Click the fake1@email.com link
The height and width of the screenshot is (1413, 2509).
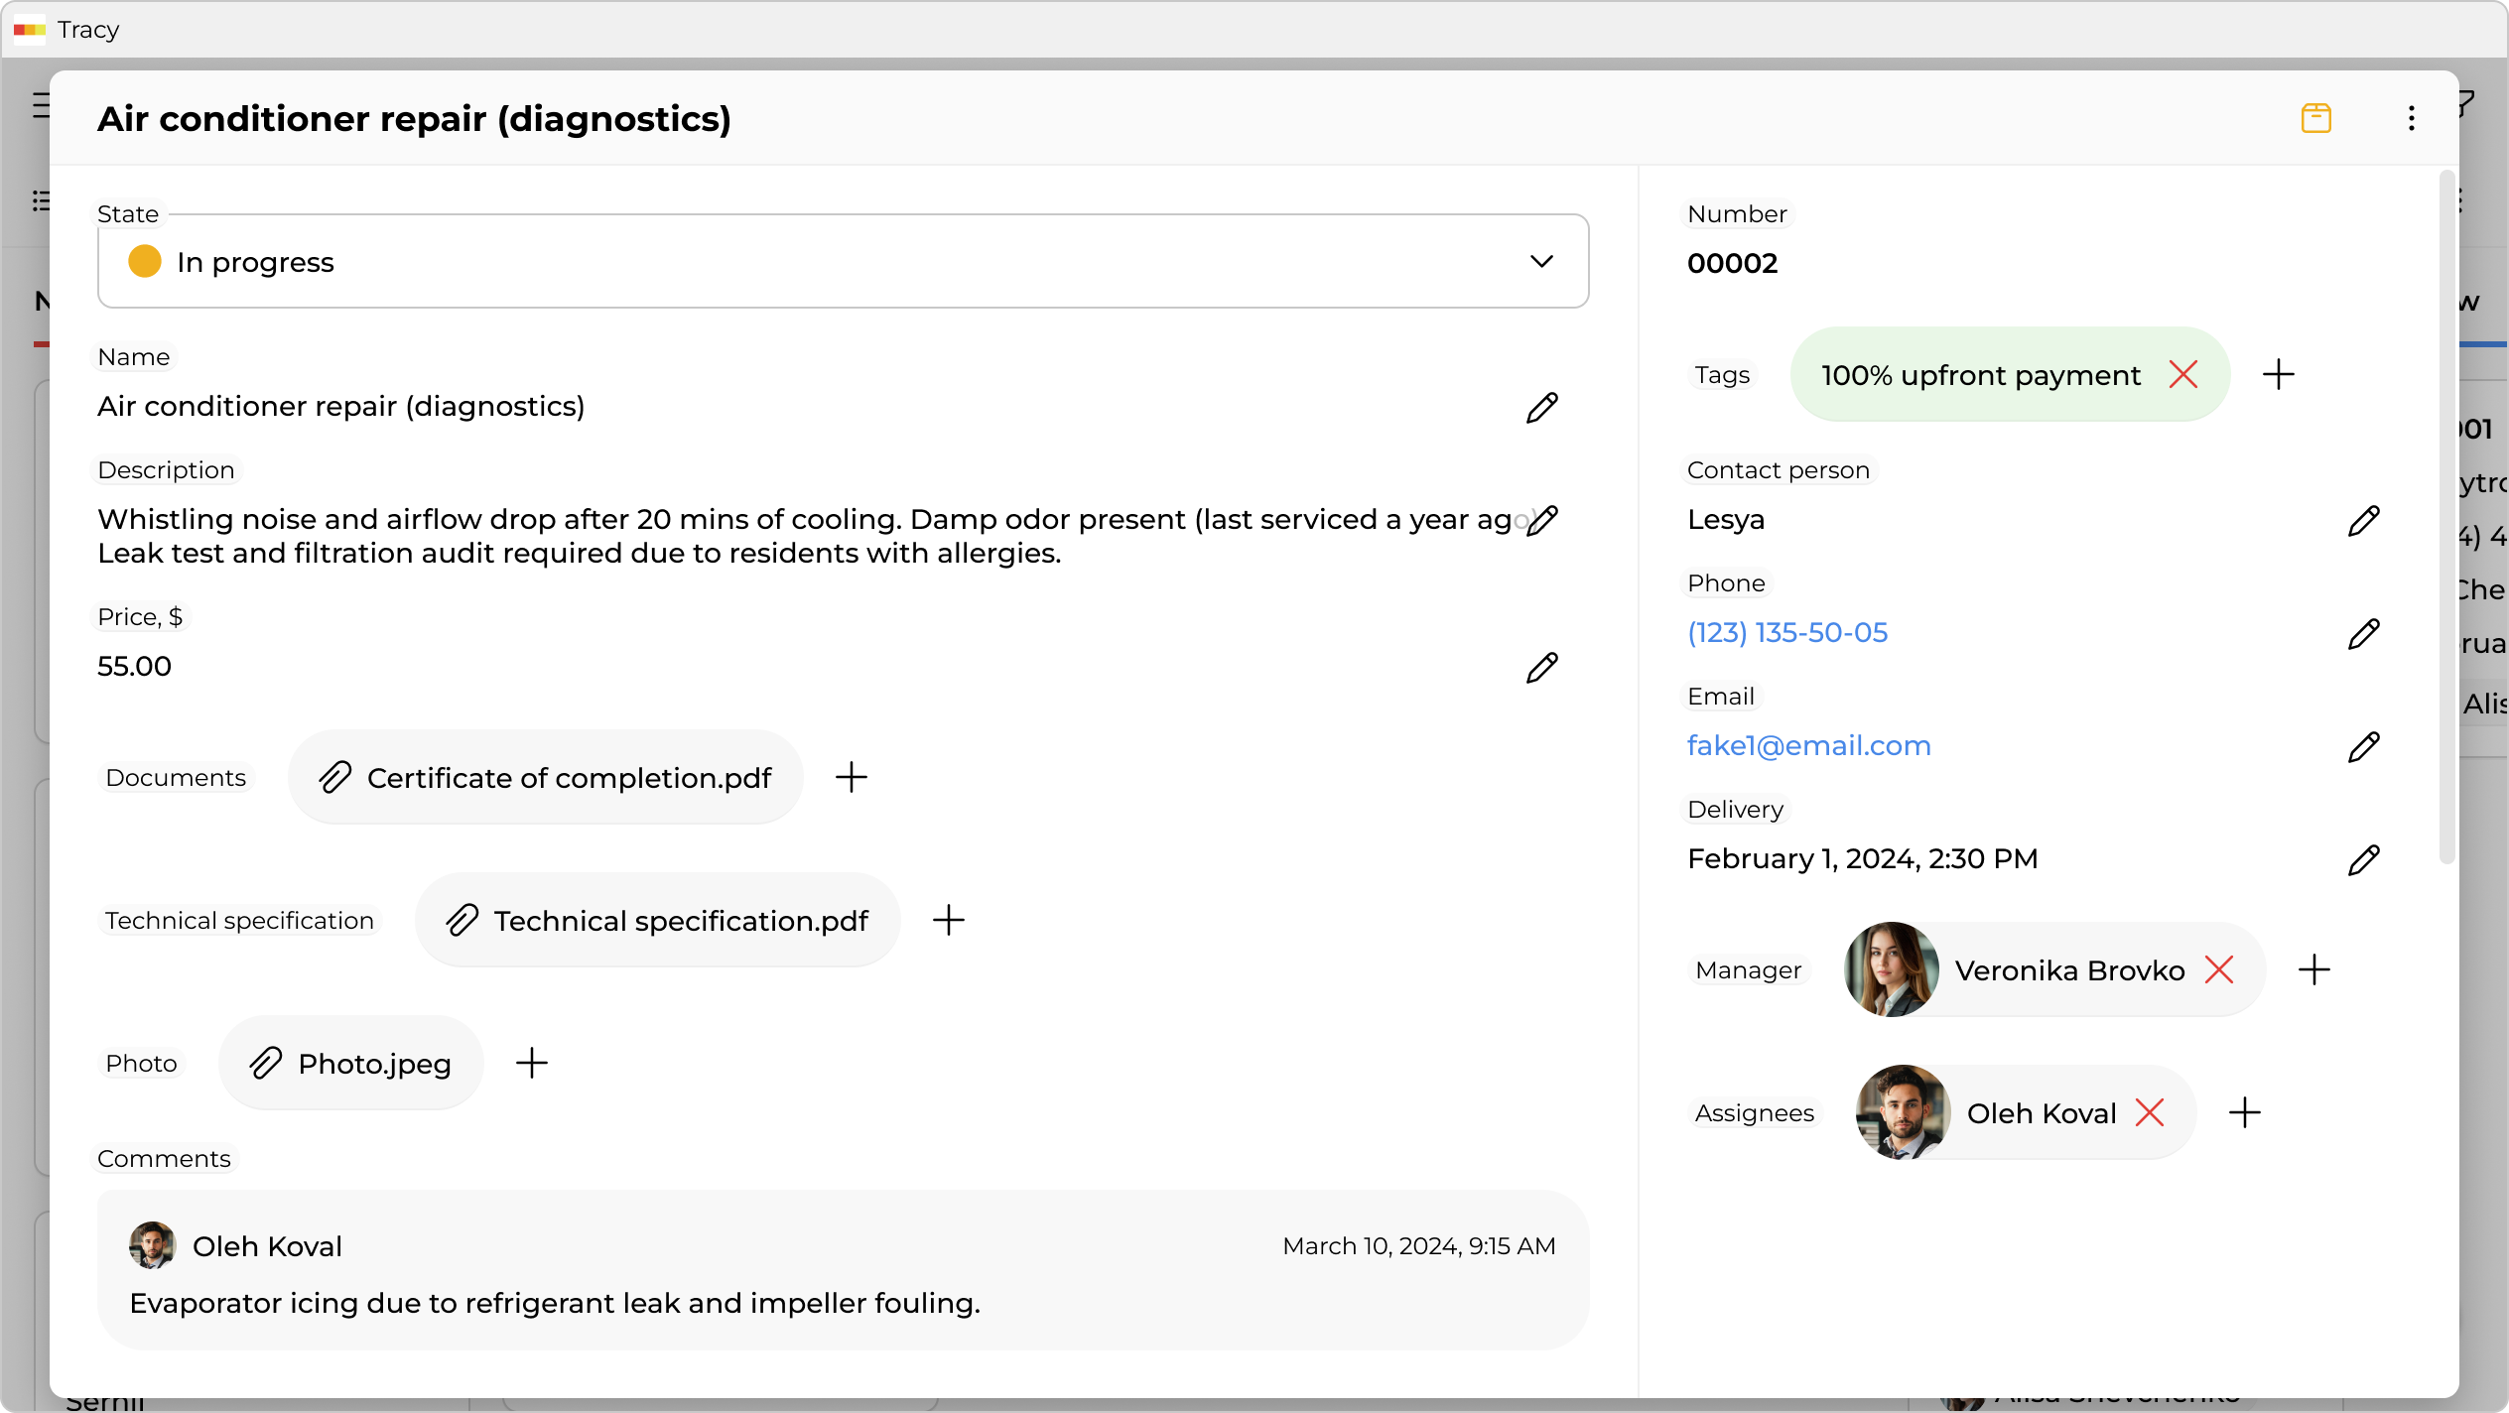pyautogui.click(x=1808, y=745)
